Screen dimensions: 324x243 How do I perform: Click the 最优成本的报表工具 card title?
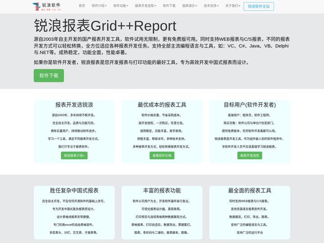click(x=162, y=105)
